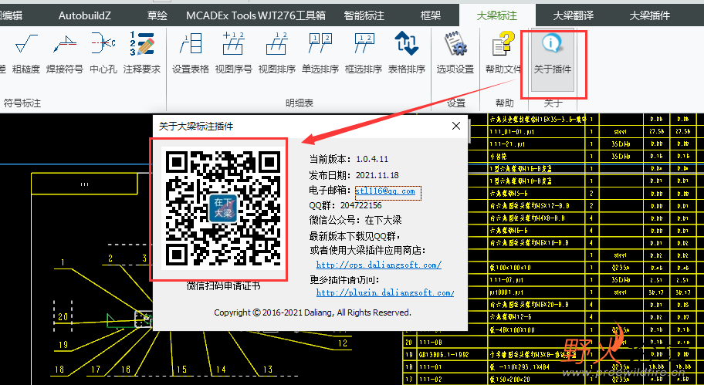
Task: Click the QR code image in dialog
Action: point(223,208)
